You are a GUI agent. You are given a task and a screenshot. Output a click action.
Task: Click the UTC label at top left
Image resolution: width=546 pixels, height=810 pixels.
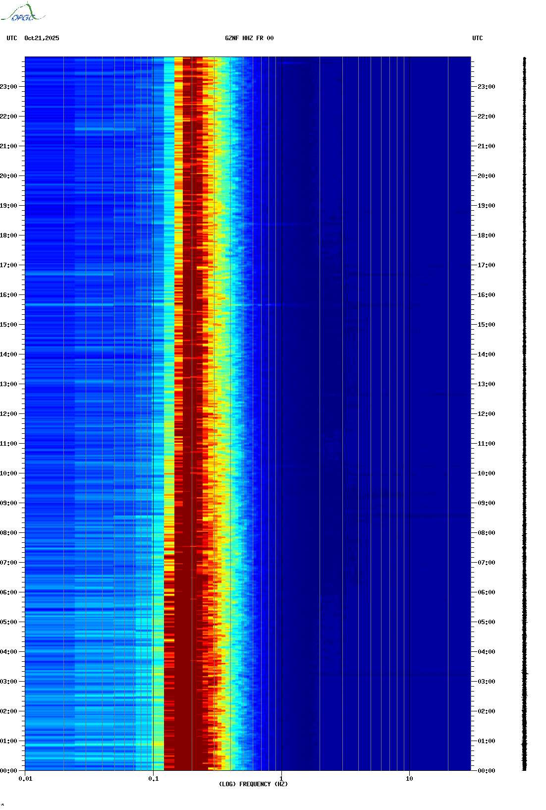[x=12, y=38]
